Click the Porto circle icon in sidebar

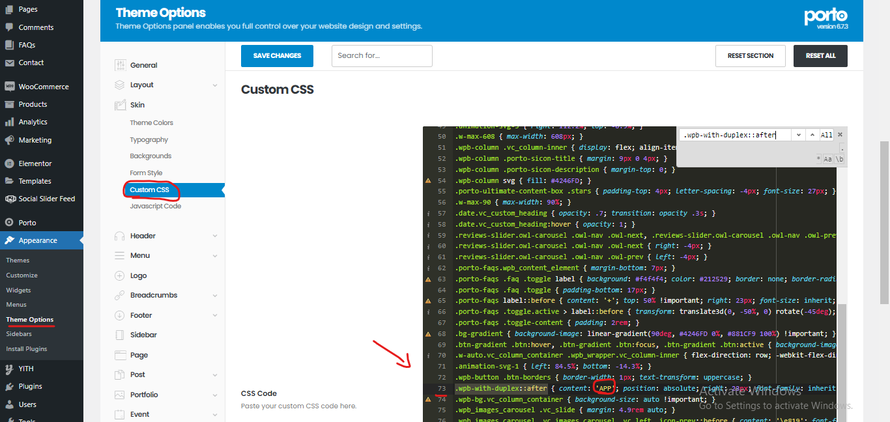click(9, 222)
